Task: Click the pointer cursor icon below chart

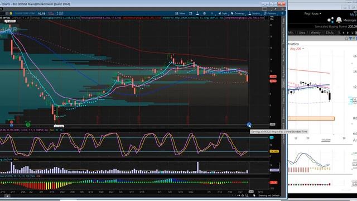Action: (x=254, y=195)
